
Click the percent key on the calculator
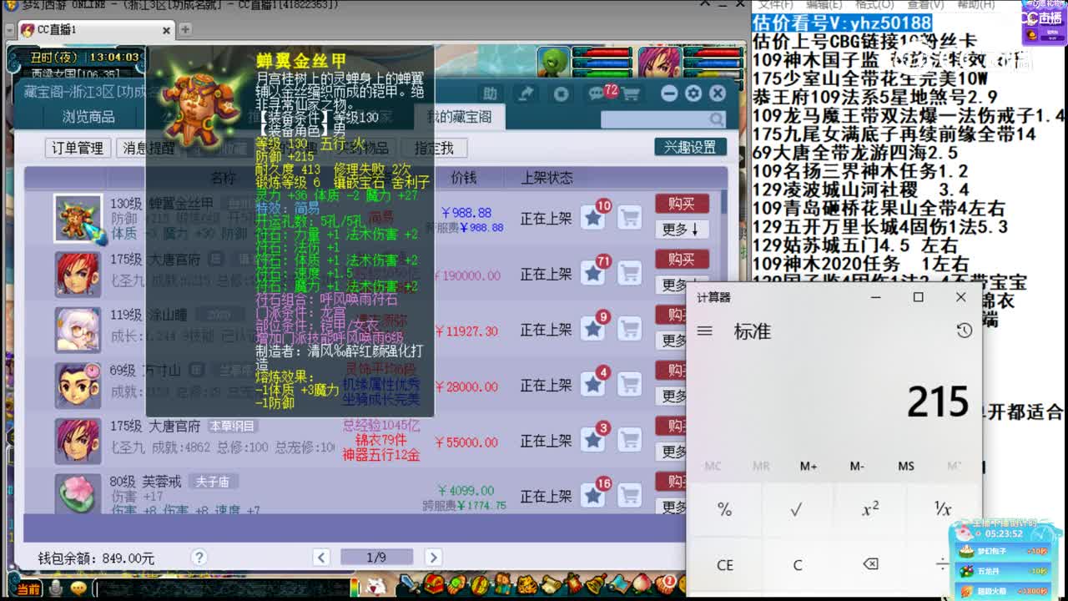pos(724,509)
